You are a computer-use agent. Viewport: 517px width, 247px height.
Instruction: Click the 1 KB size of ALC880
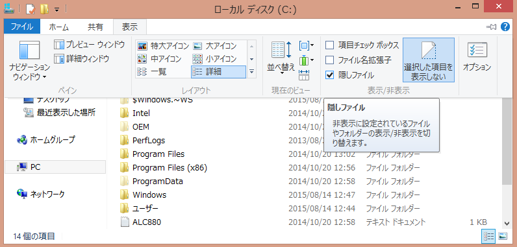479,222
